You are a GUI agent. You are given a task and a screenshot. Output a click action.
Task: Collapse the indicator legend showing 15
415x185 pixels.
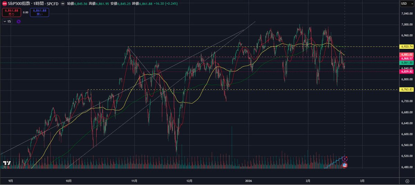[7, 21]
